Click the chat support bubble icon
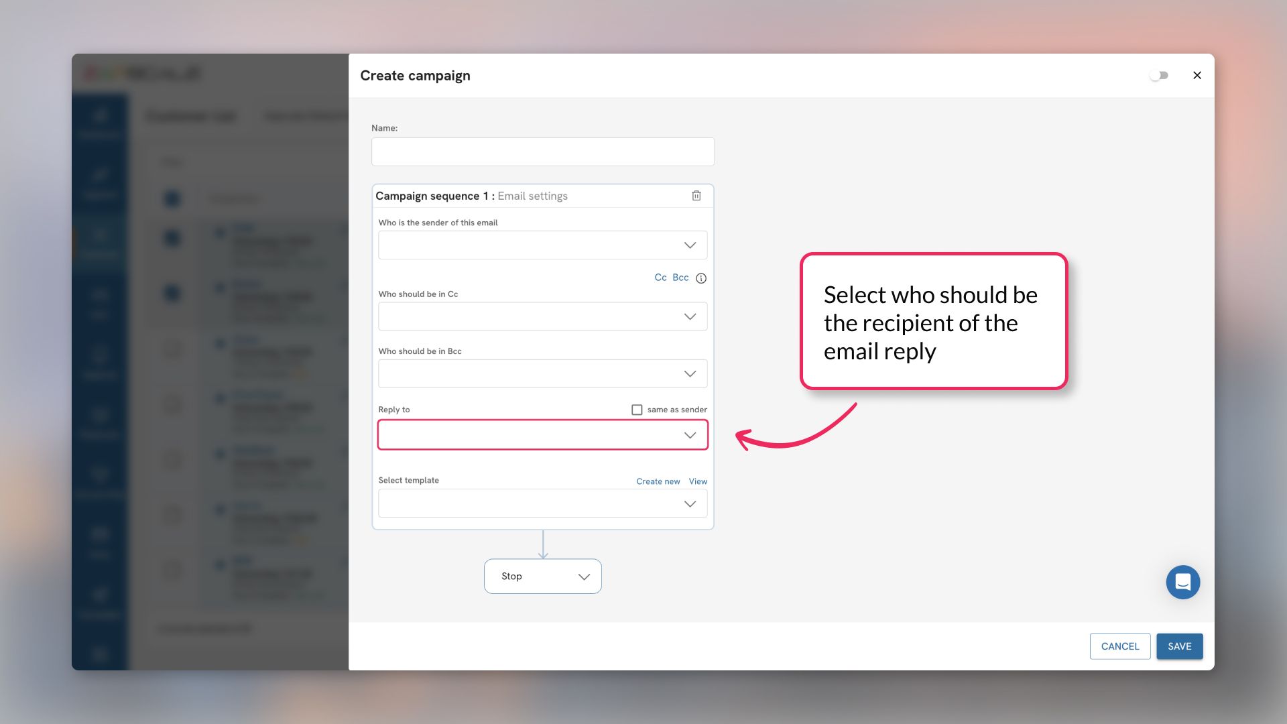The height and width of the screenshot is (724, 1287). [1182, 582]
